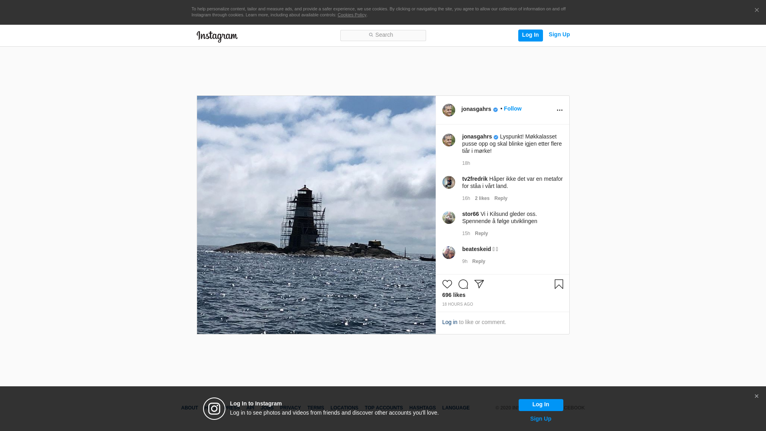Open the ABOUT footer link
766x431 pixels.
click(190, 408)
